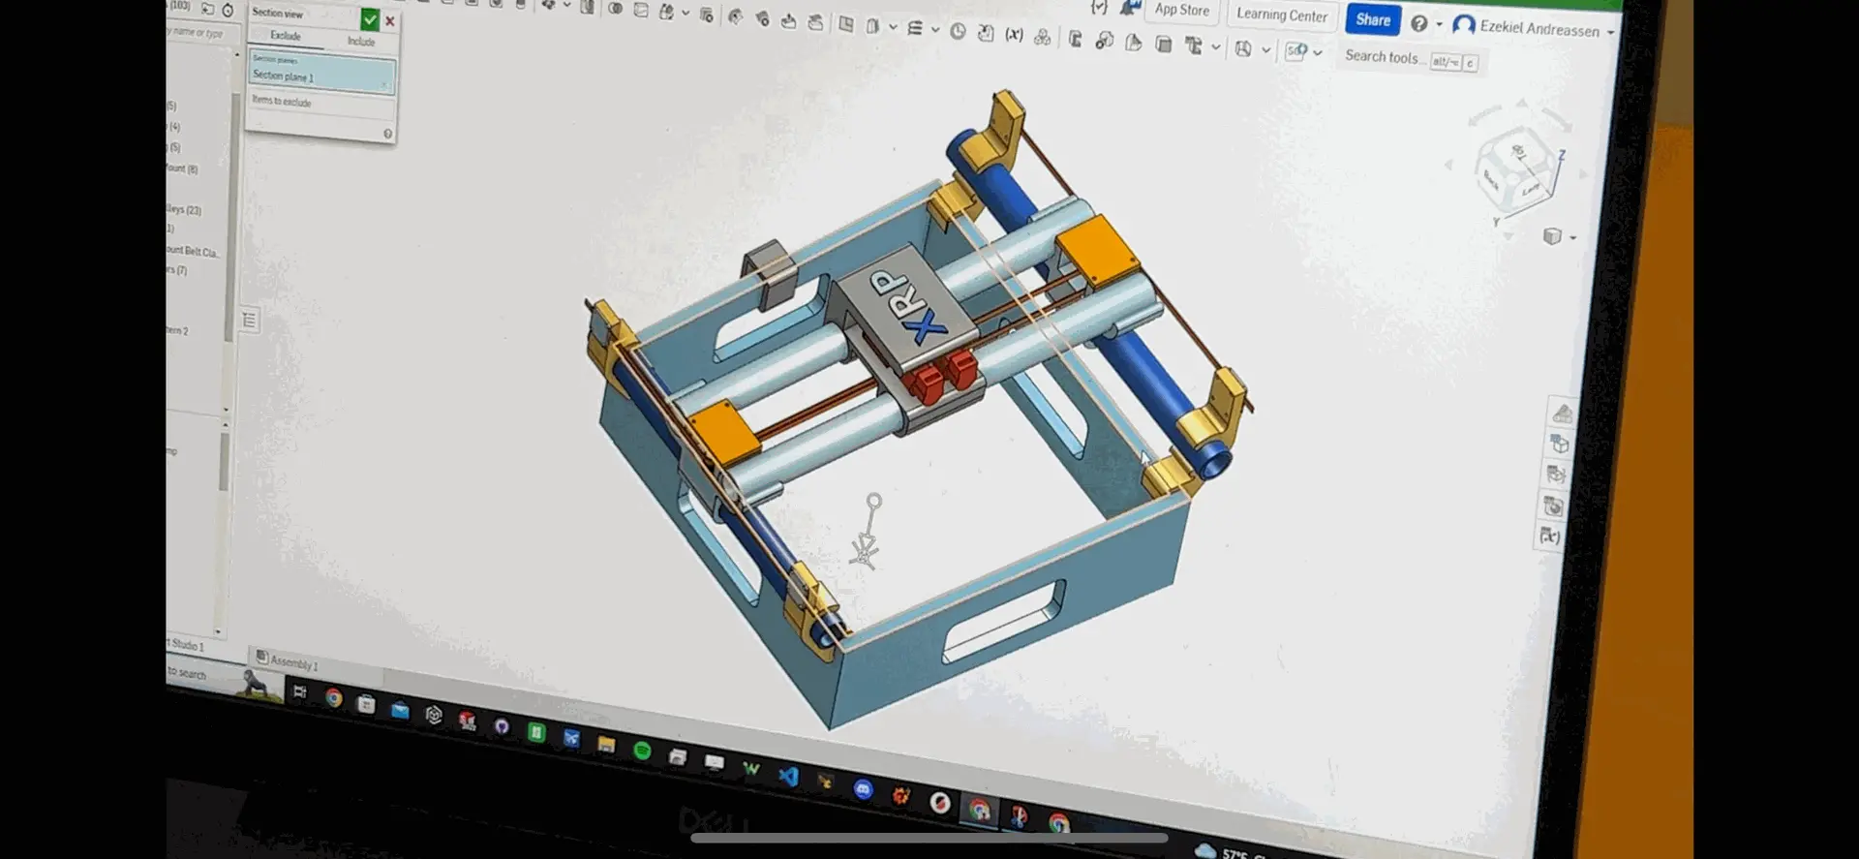The height and width of the screenshot is (859, 1859).
Task: Switch to the Include tab
Action: pos(361,41)
